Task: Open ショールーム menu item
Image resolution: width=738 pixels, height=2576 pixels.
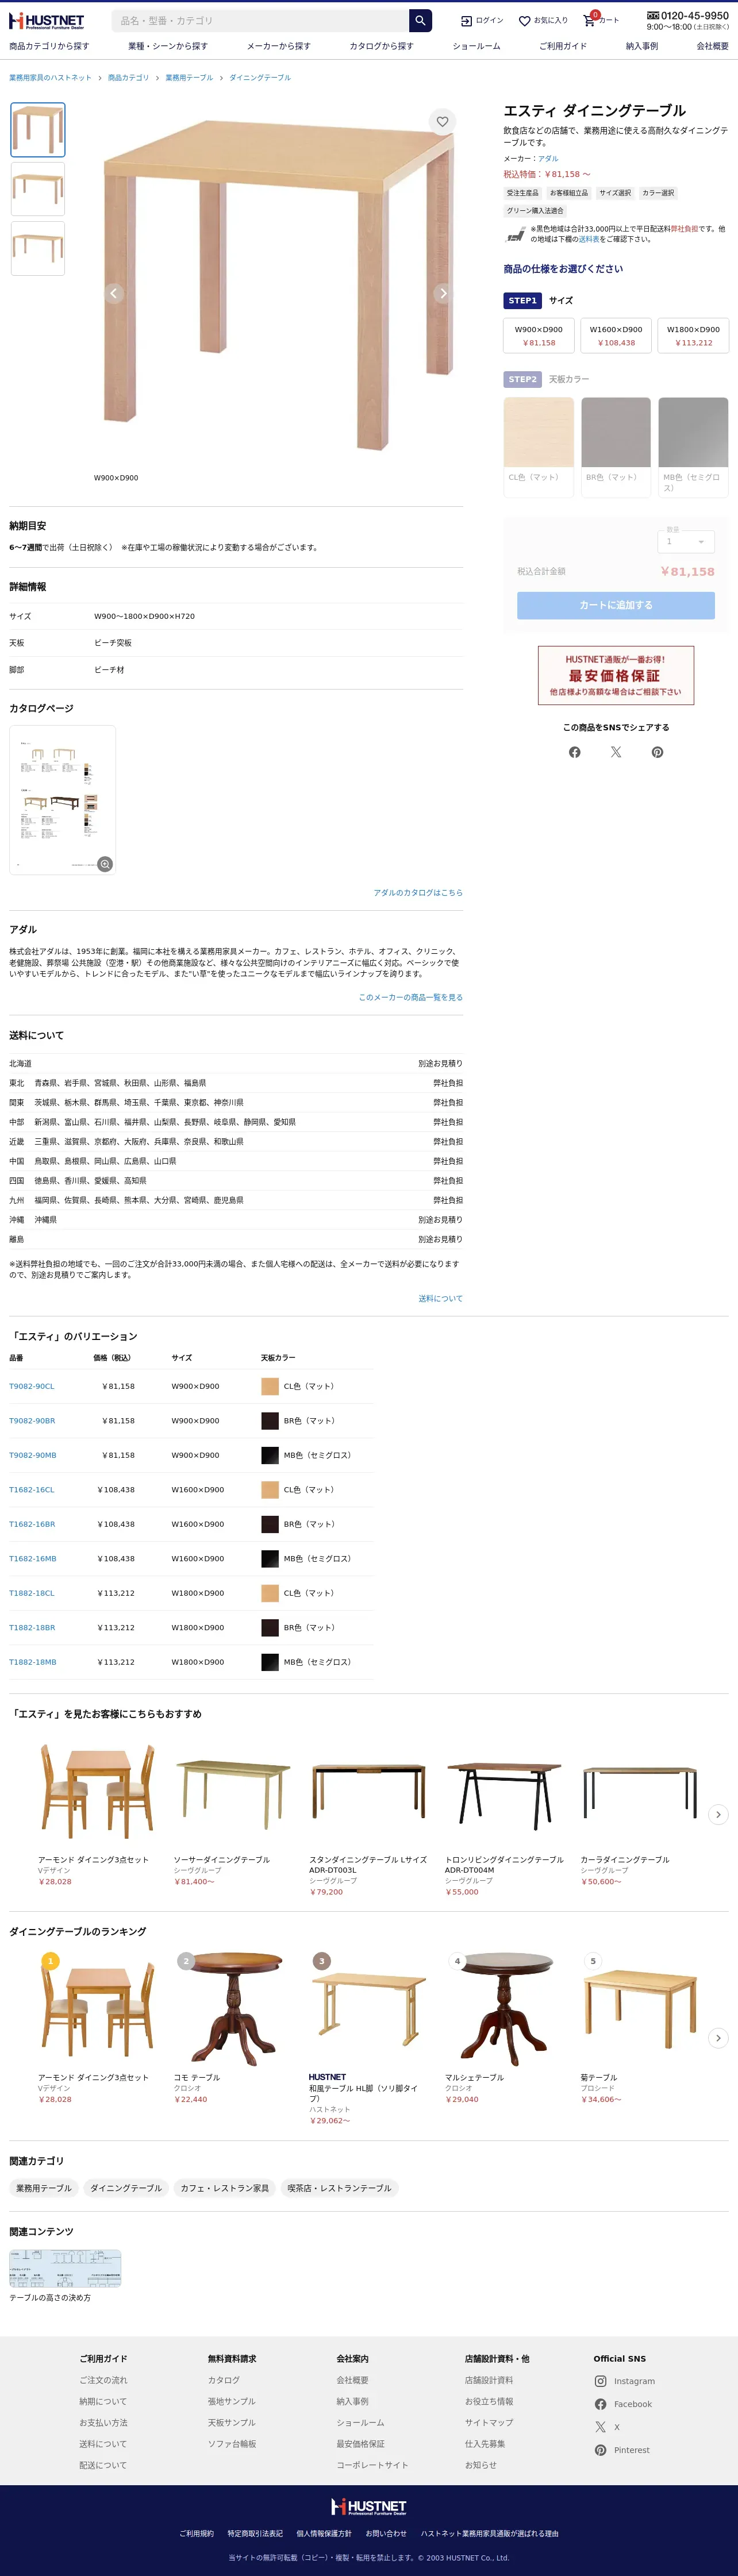Action: (476, 46)
